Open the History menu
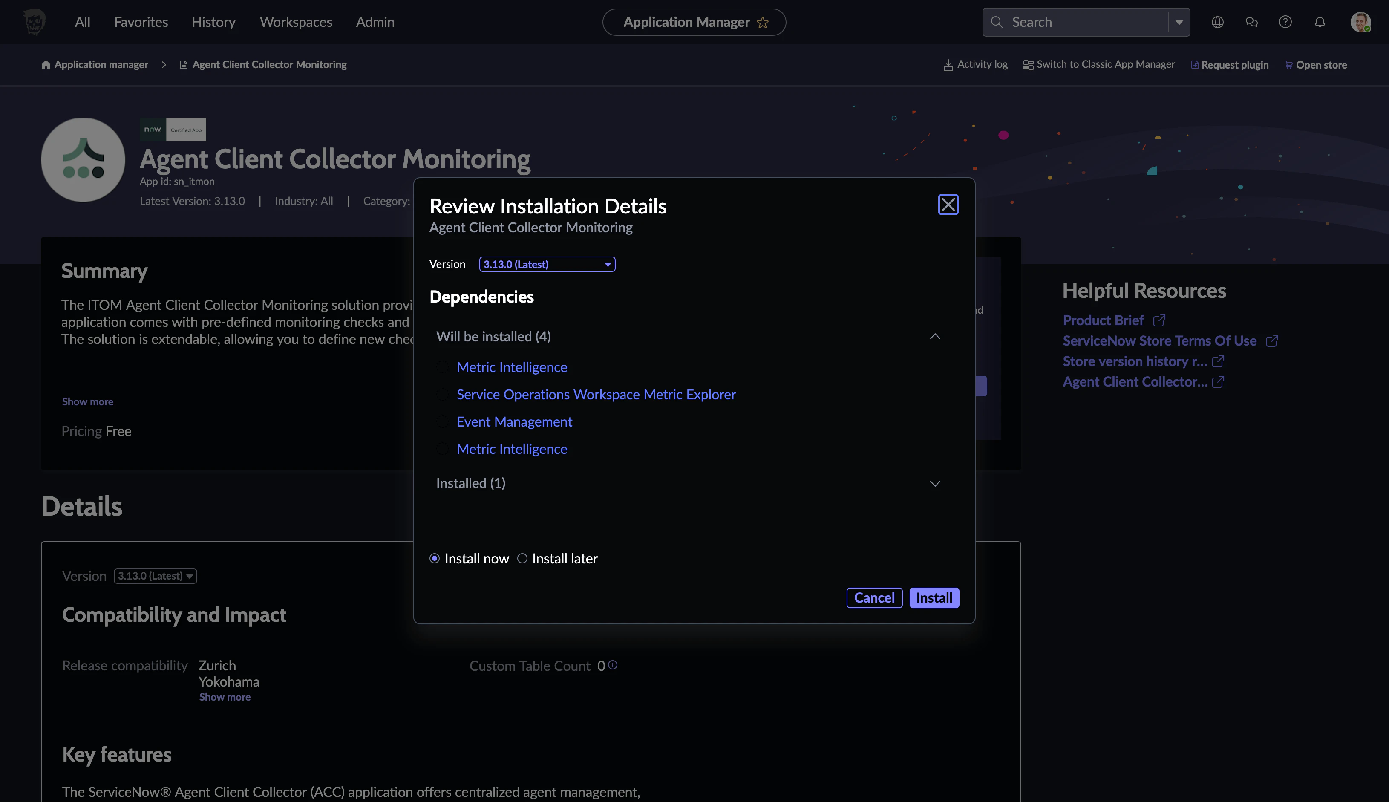The width and height of the screenshot is (1389, 802). click(x=214, y=22)
